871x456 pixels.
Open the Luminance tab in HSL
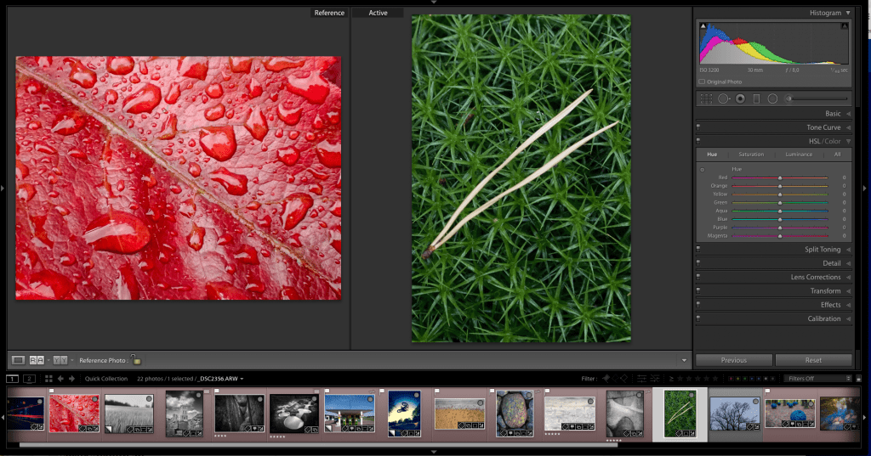tap(798, 155)
